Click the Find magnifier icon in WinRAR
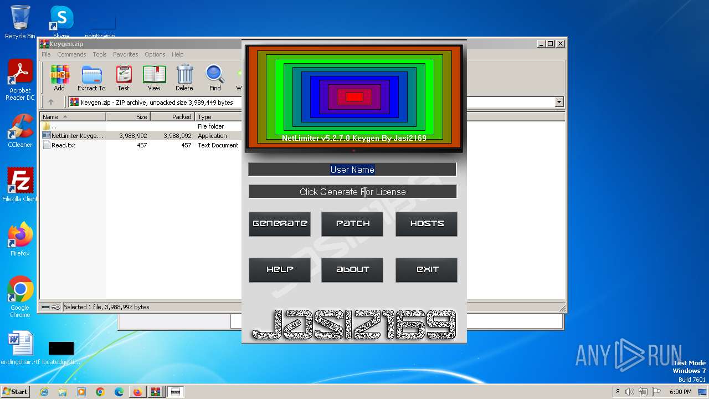The height and width of the screenshot is (399, 709). click(215, 78)
